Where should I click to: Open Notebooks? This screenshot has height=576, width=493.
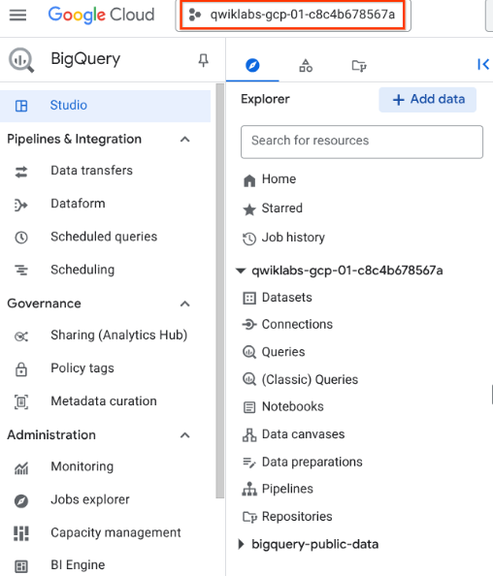[x=293, y=406]
